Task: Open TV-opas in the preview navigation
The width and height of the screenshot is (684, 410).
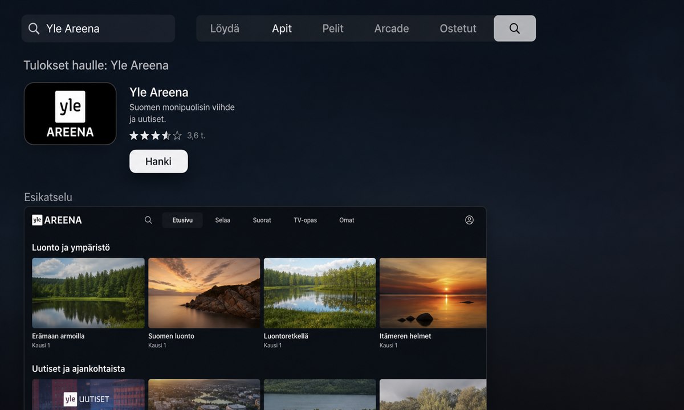Action: 305,220
